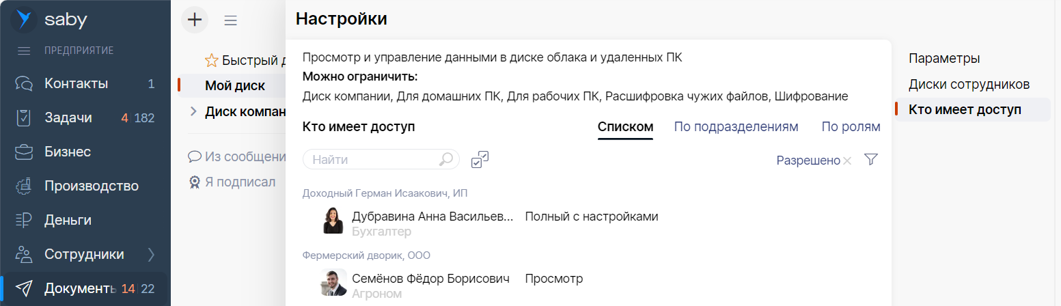
Task: Open 'Параметры' settings section
Action: 944,59
